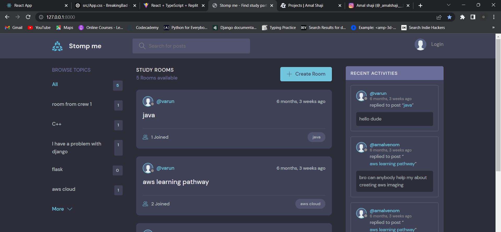Click the bookmark star icon in address bar

click(x=449, y=17)
